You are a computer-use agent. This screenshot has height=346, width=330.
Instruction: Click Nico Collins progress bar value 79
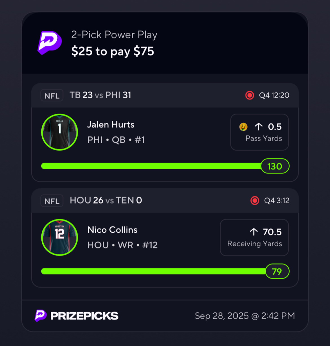tap(277, 271)
